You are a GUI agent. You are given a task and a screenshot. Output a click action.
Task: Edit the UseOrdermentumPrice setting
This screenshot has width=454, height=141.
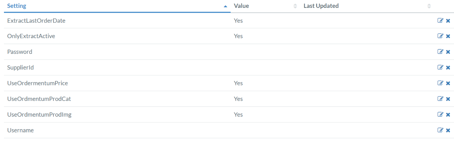point(440,83)
